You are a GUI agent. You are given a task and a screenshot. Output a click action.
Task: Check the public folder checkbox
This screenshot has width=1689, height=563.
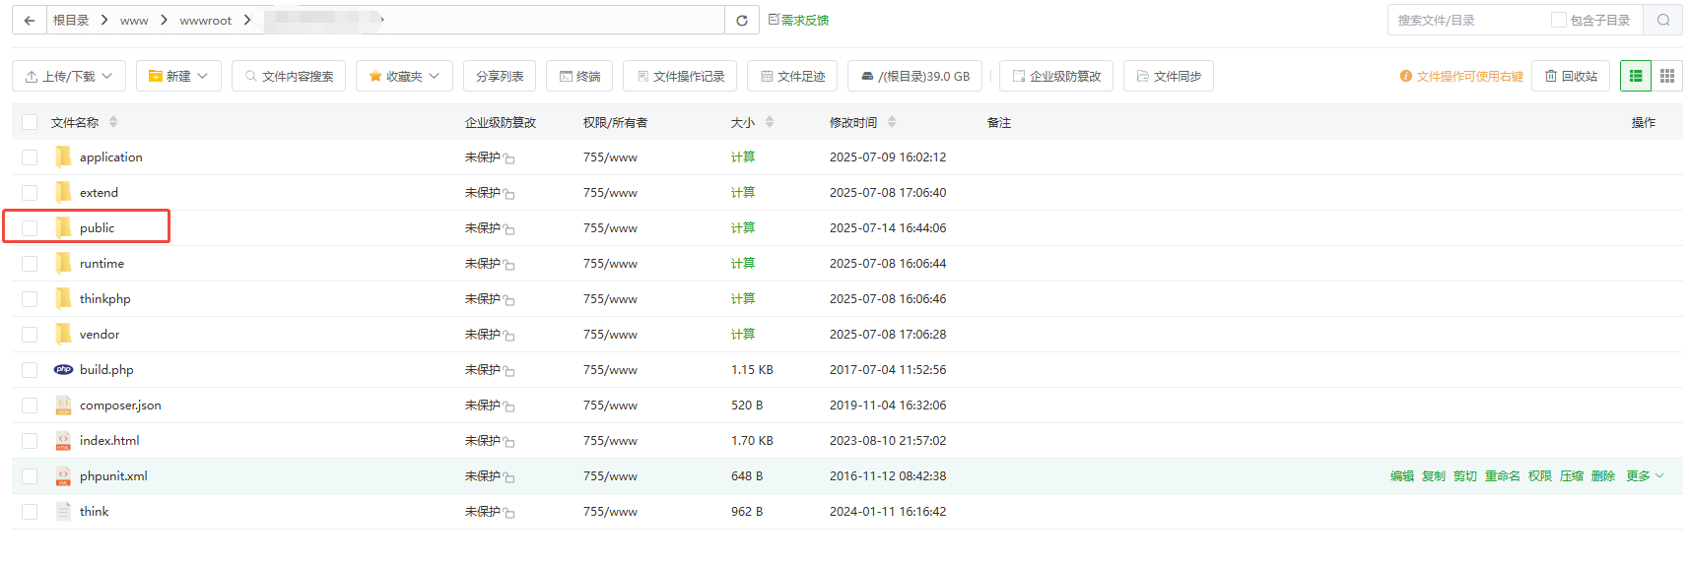[30, 228]
